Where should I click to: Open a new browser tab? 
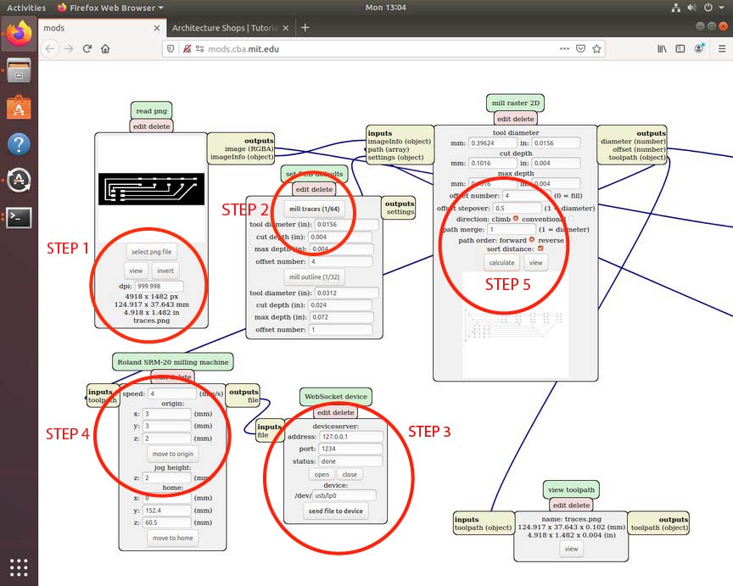point(305,27)
